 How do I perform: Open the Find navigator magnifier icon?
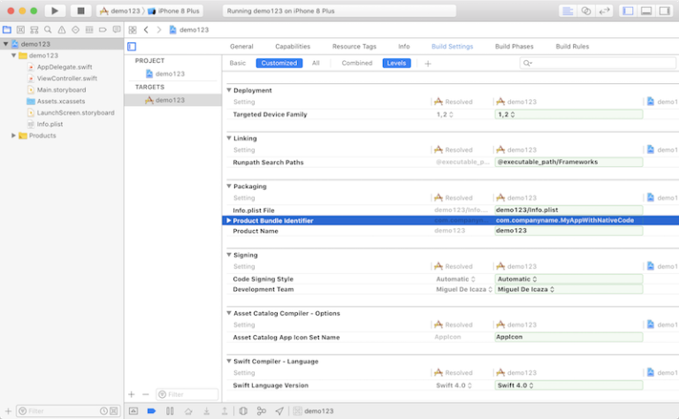(48, 30)
